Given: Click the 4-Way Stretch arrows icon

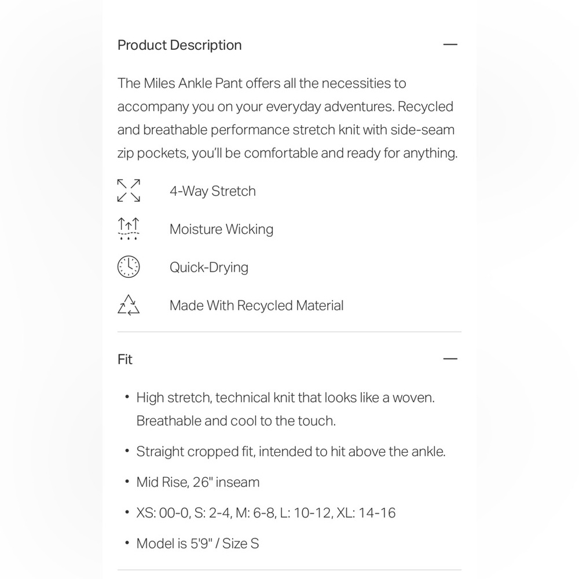Looking at the screenshot, I should 129,190.
